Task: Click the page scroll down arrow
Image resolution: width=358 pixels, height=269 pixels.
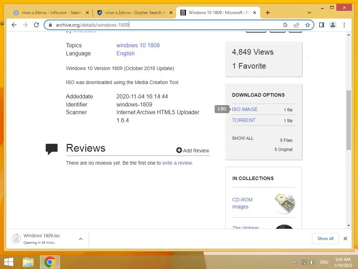Action: point(349,226)
